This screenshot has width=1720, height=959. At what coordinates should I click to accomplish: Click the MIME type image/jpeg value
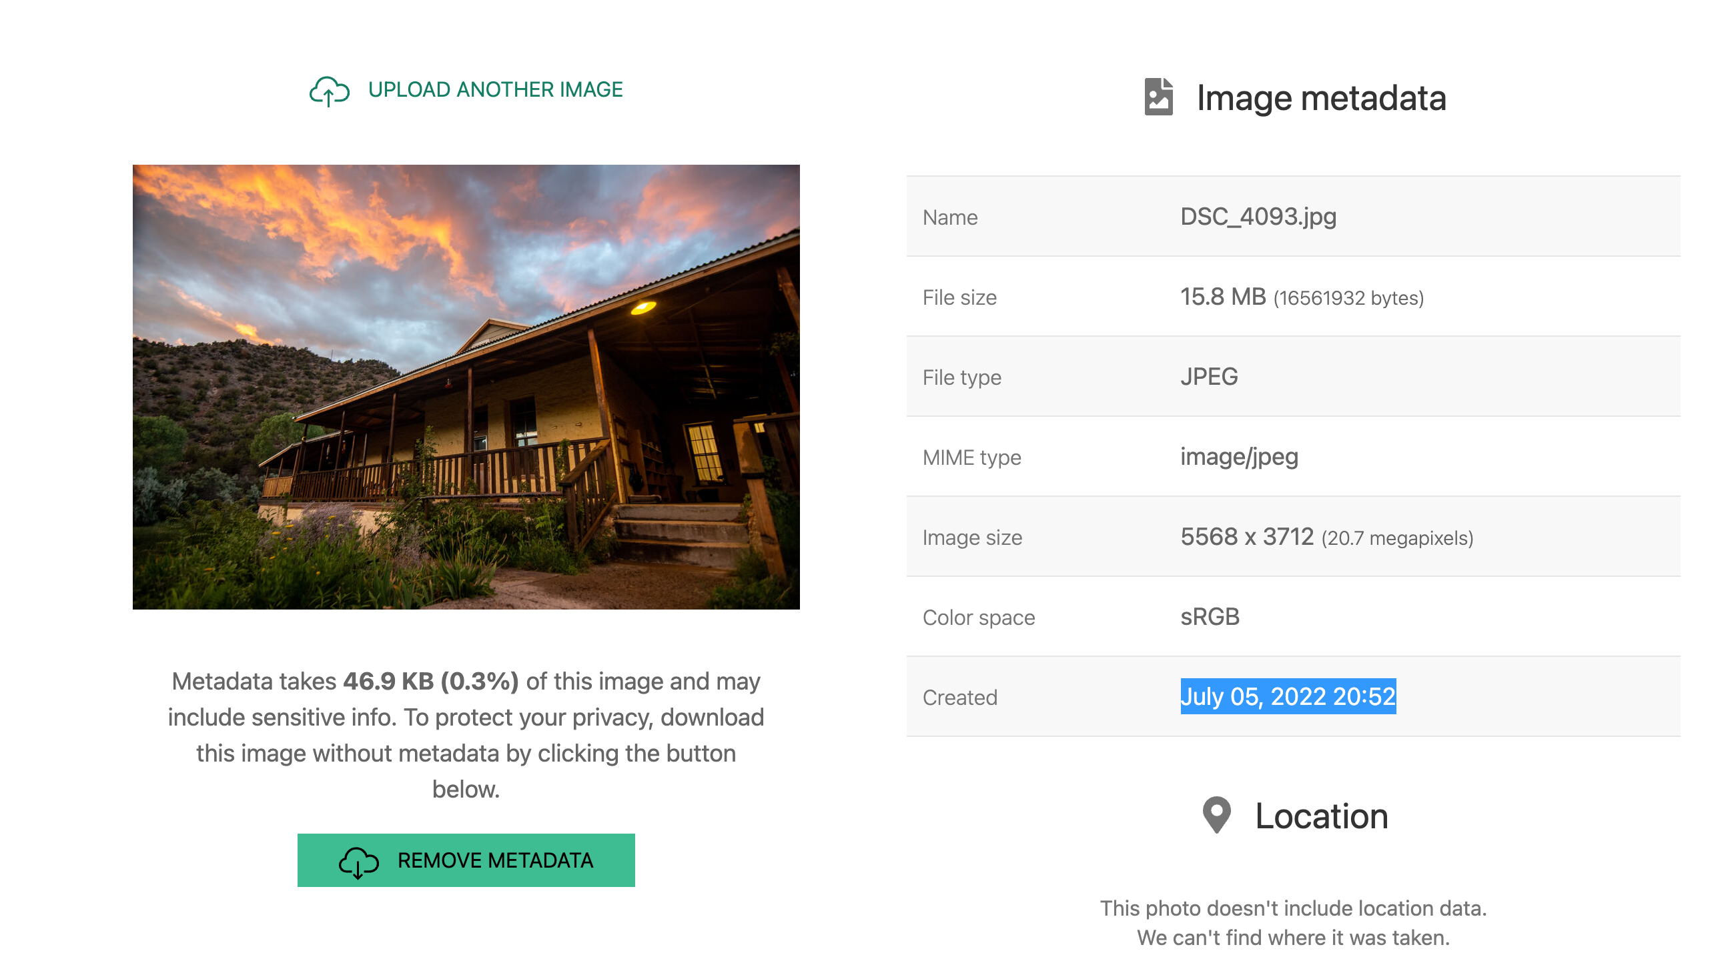(1238, 457)
